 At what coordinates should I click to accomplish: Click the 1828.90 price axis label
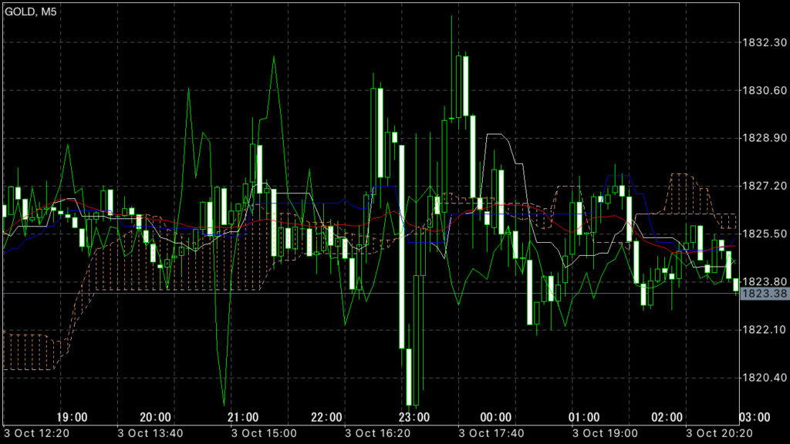pyautogui.click(x=765, y=138)
